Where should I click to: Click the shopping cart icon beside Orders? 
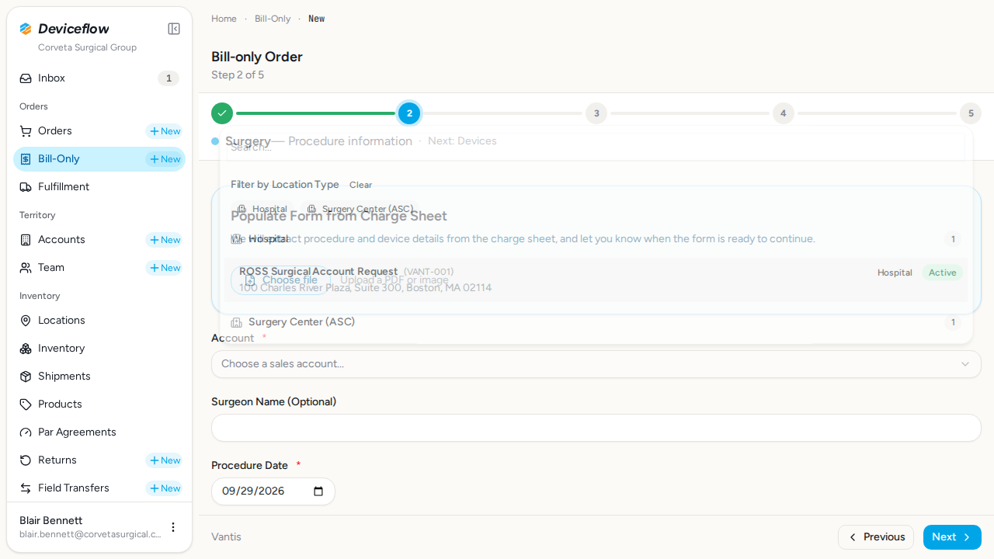(26, 131)
